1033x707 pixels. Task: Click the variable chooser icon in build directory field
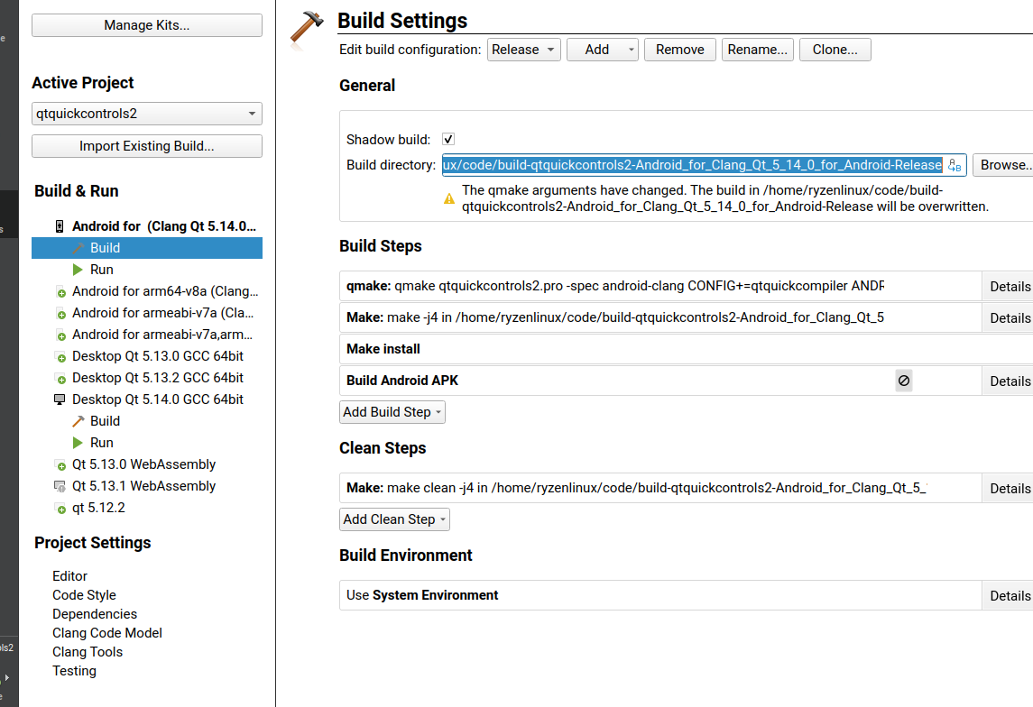tap(955, 165)
